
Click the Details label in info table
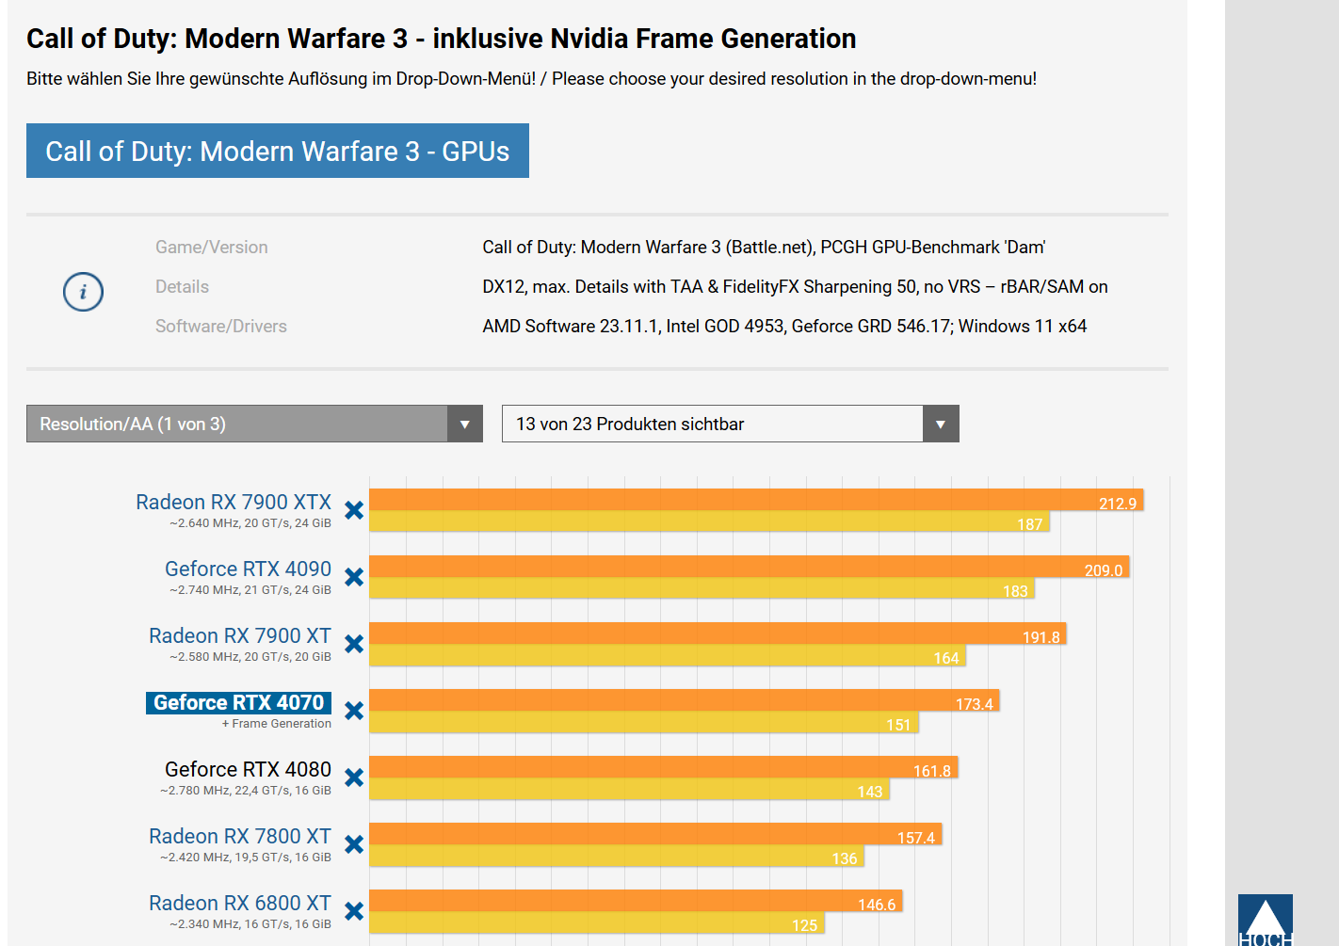[x=183, y=286]
